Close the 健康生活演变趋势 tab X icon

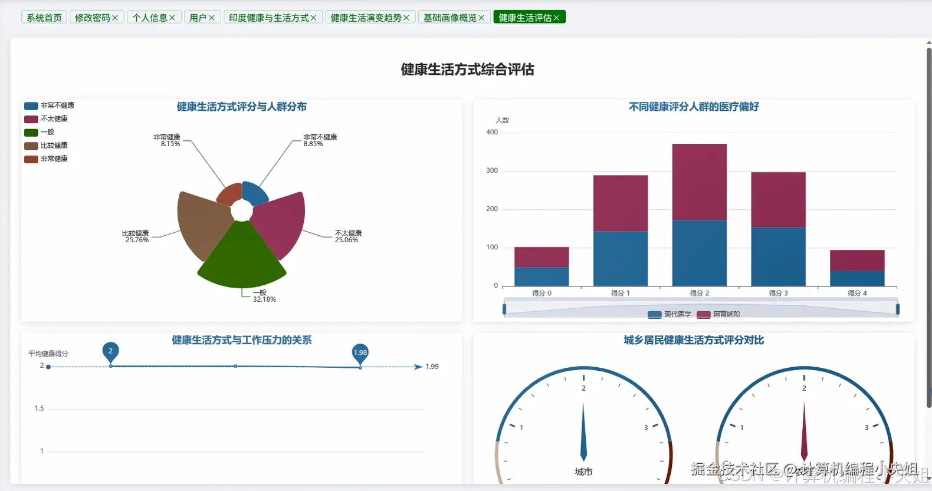click(x=406, y=18)
